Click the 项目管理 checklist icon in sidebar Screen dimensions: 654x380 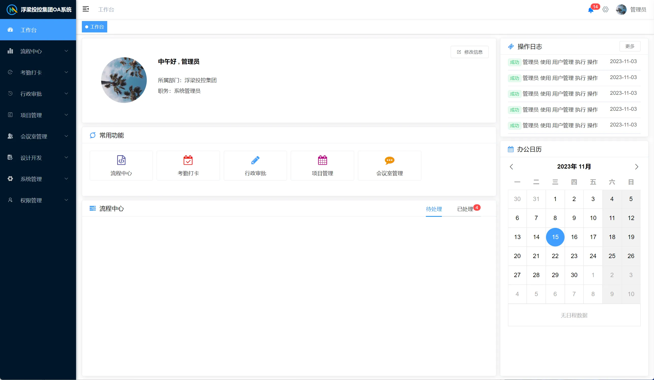click(10, 115)
